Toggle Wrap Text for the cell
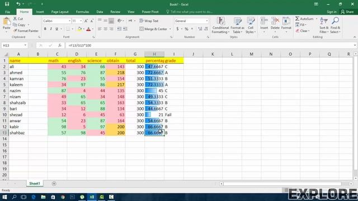358x201 pixels. (149, 21)
